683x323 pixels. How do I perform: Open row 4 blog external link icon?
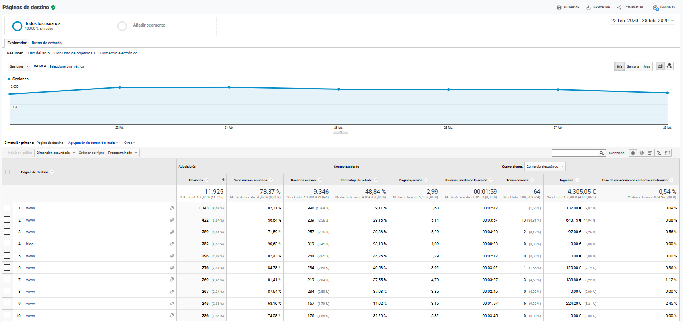pos(172,244)
